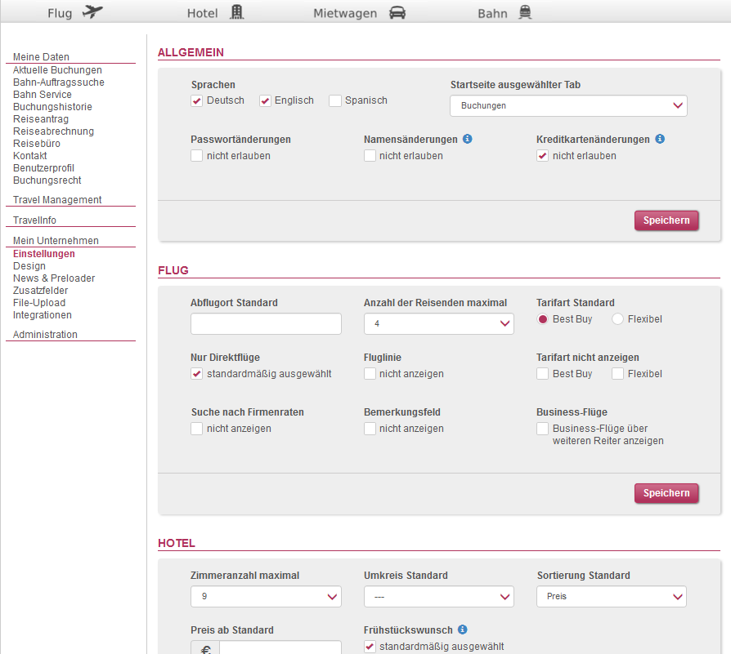The image size is (731, 654).
Task: Open Kontakt link
Action: pyautogui.click(x=29, y=155)
